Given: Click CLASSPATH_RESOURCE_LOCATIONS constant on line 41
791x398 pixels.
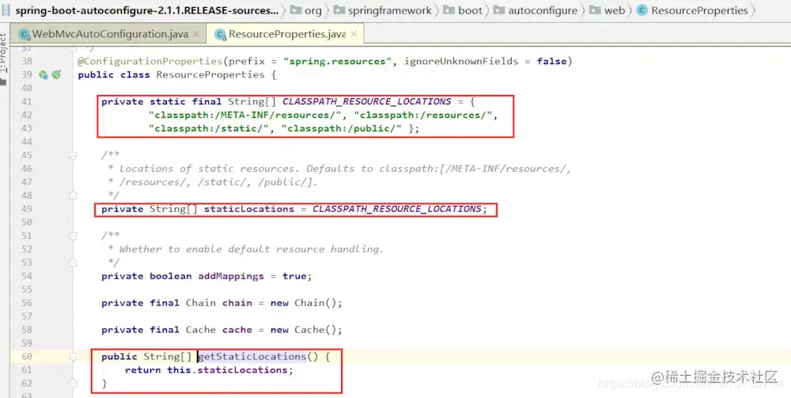Looking at the screenshot, I should click(x=367, y=101).
